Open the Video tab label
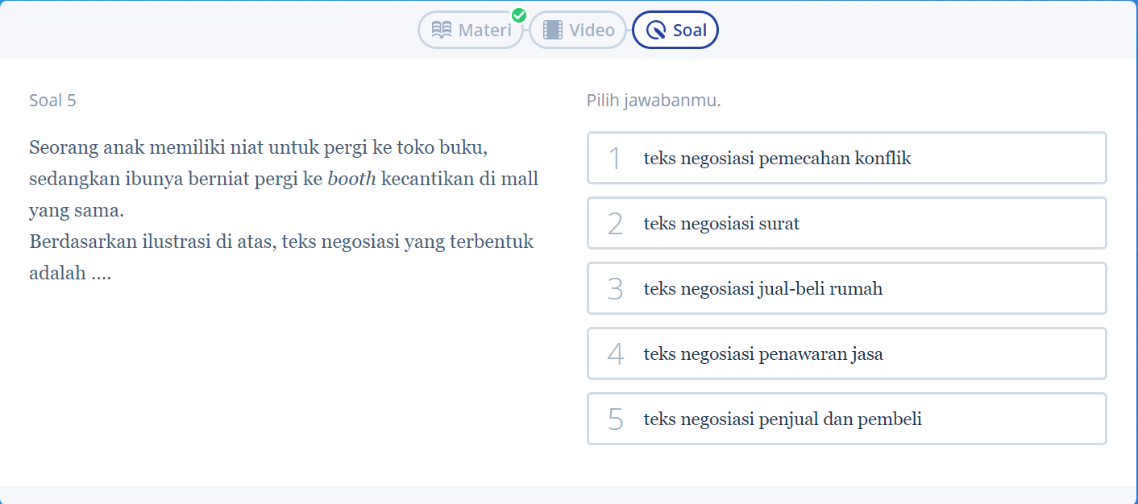 [592, 31]
